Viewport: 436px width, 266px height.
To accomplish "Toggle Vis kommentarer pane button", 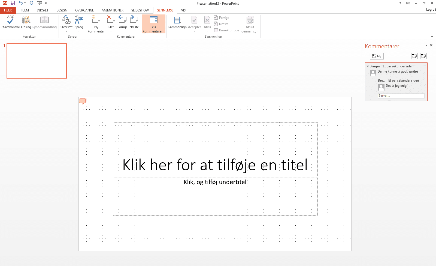I will click(x=154, y=24).
